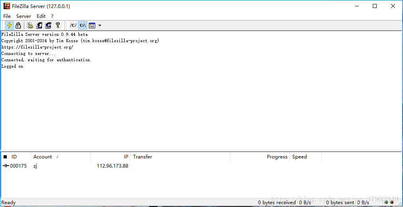The height and width of the screenshot is (207, 403).
Task: Open the File menu
Action: (7, 16)
